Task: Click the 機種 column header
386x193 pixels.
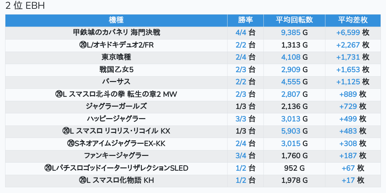Action: (116, 20)
